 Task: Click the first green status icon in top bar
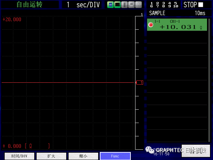click(110, 5)
